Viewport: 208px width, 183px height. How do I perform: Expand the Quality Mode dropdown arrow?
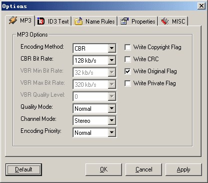(111, 109)
